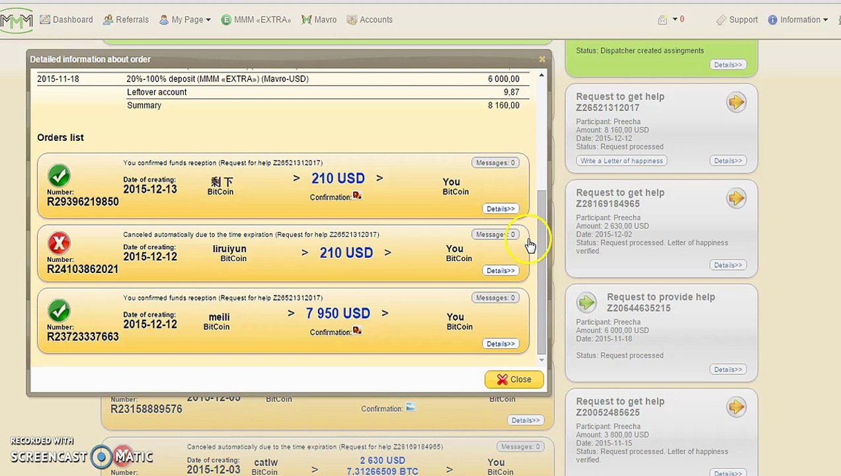Viewport: 841px width, 476px height.
Task: Click the Information blue info icon
Action: point(772,20)
